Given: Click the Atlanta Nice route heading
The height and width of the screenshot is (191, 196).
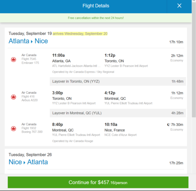Looking at the screenshot, I should (28, 41).
